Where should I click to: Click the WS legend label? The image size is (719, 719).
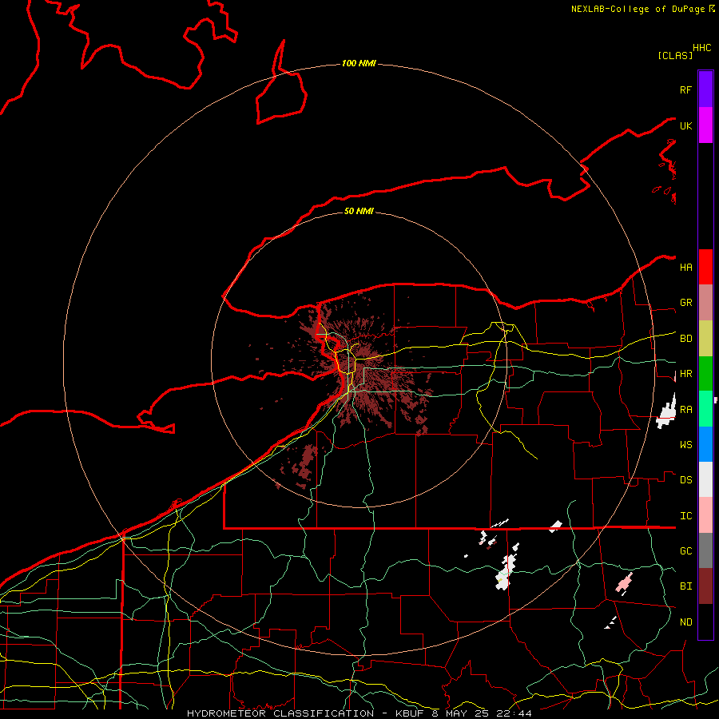pyautogui.click(x=686, y=445)
